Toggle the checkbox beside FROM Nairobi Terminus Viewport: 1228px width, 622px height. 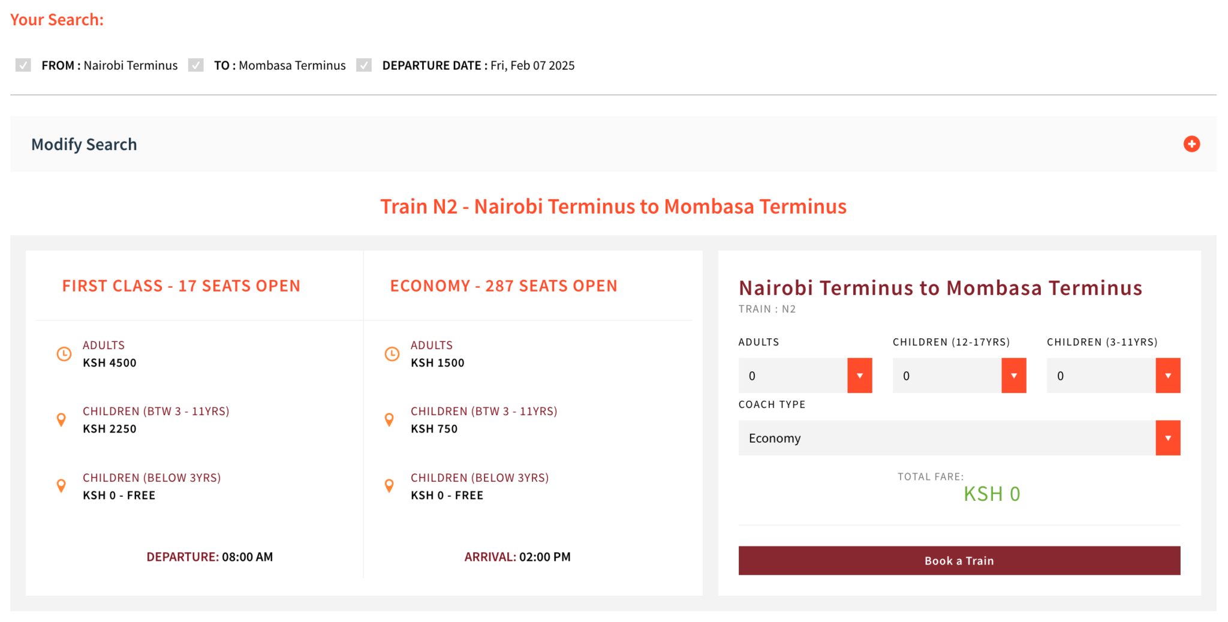click(23, 65)
